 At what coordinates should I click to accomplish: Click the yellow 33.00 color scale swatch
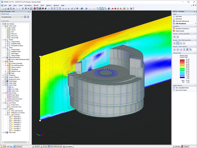182,67
